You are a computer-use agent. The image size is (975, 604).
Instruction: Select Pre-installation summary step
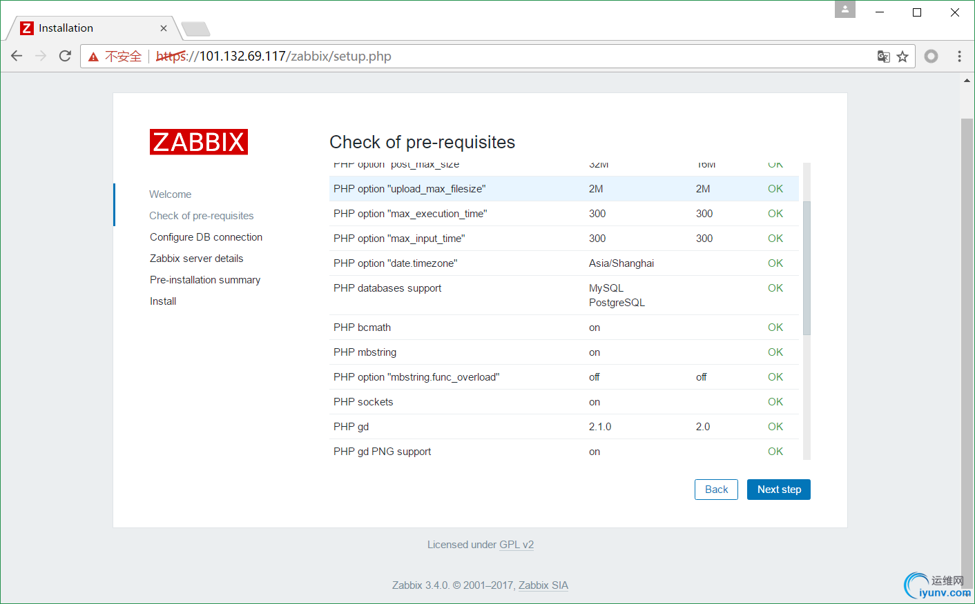(x=205, y=280)
